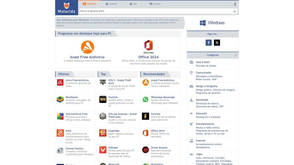Click the Jogos category icon
The height and width of the screenshot is (165, 294).
[191, 154]
